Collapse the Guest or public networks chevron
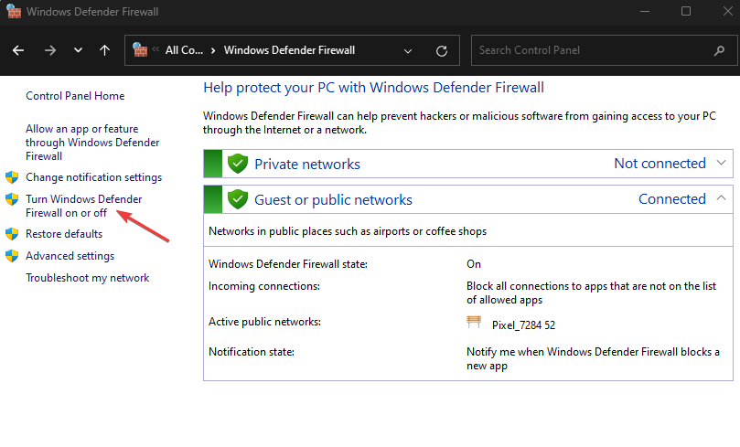740x447 pixels. coord(721,198)
